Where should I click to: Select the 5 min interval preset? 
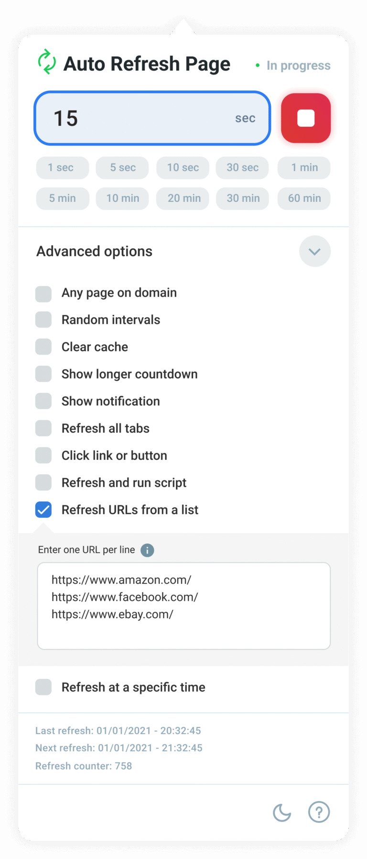[x=62, y=198]
